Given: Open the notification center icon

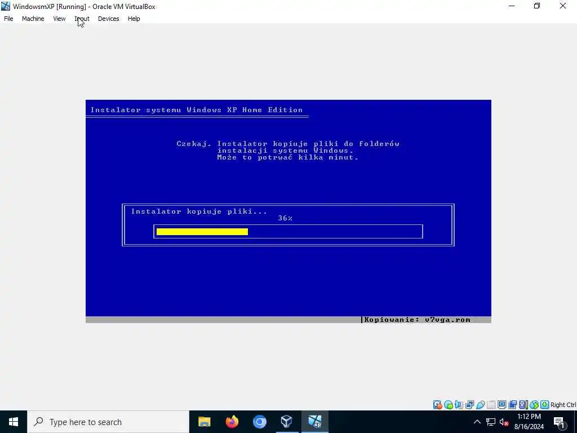Looking at the screenshot, I should click(559, 422).
